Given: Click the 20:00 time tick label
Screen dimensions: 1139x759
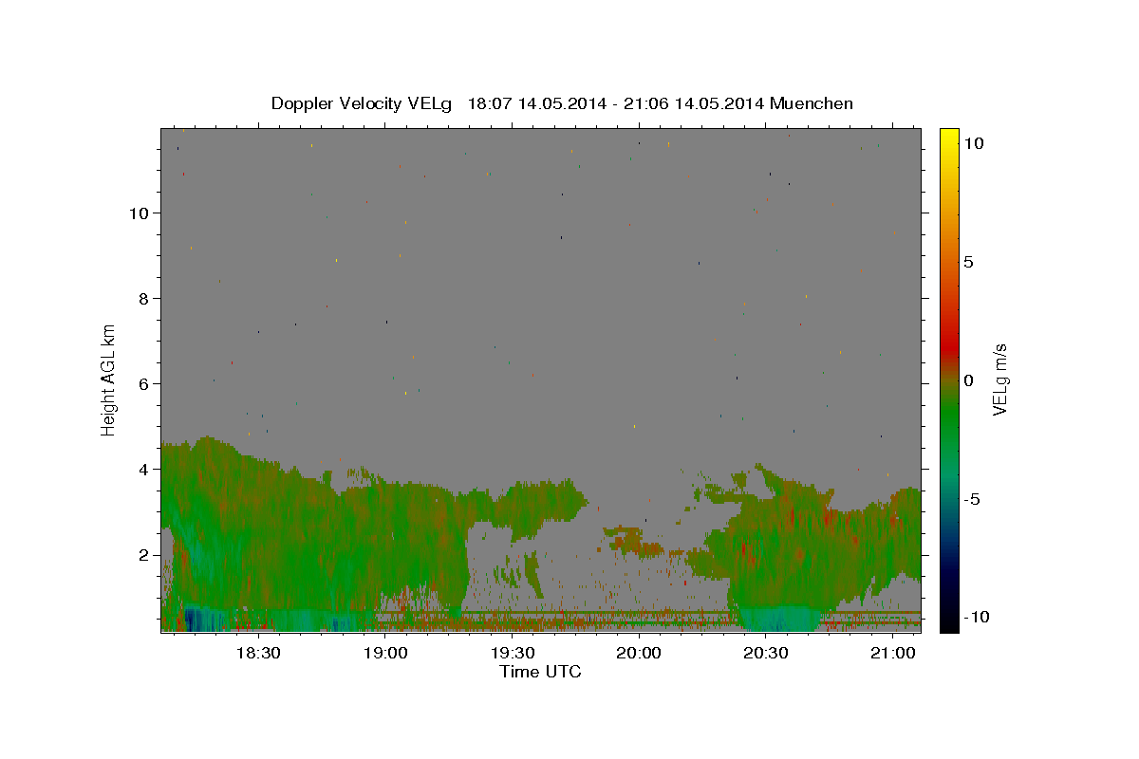Looking at the screenshot, I should tap(639, 653).
